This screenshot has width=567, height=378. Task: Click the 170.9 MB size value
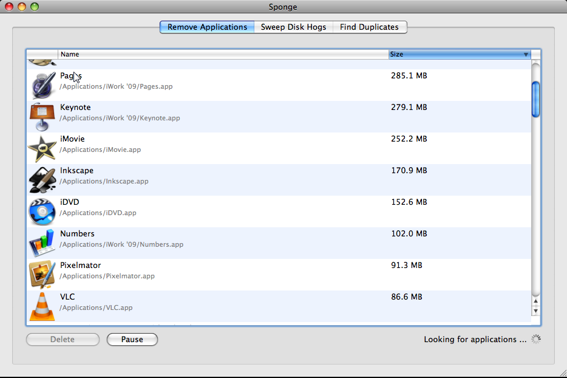[409, 170]
